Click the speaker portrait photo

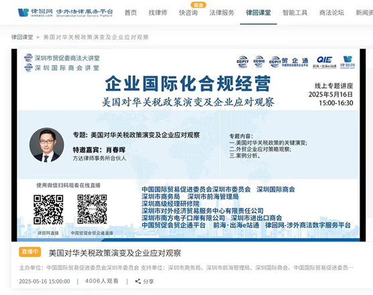pyautogui.click(x=47, y=145)
